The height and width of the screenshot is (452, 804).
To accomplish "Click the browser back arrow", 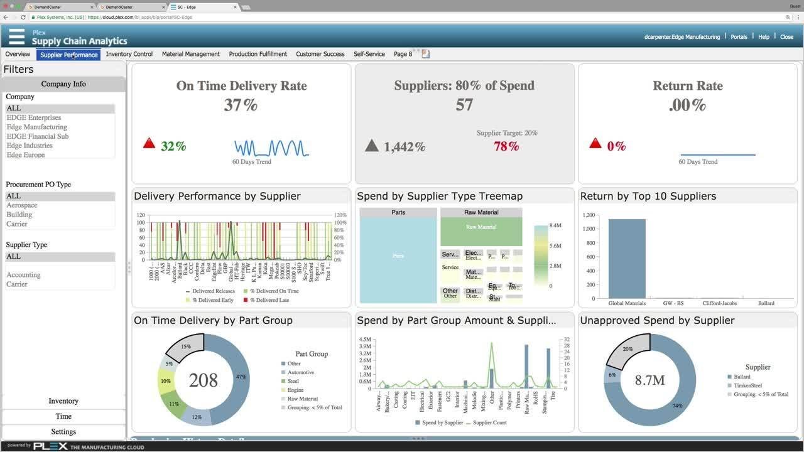I will pyautogui.click(x=6, y=18).
